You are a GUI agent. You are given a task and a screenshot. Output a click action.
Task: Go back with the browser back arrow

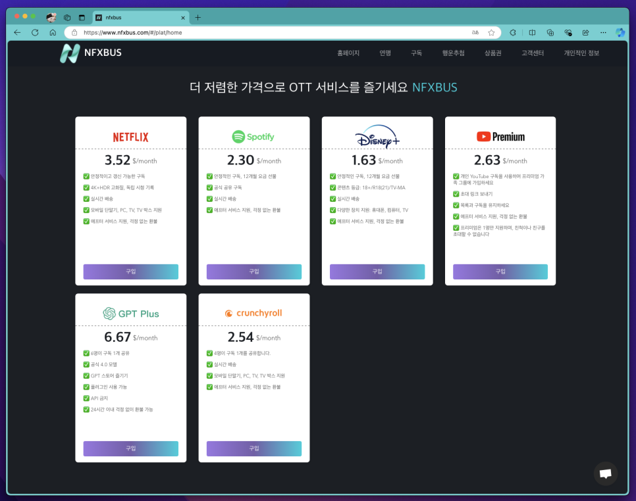[17, 32]
